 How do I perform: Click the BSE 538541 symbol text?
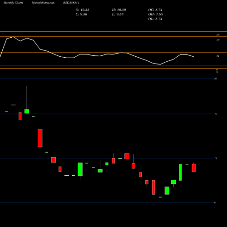[x=71, y=3]
